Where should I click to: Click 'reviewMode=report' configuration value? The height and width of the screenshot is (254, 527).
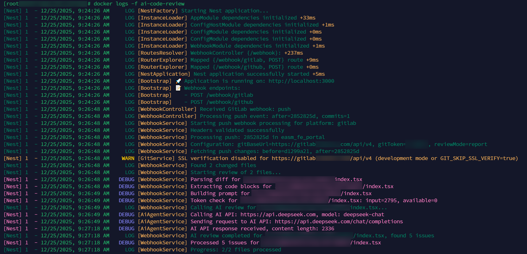coord(461,144)
